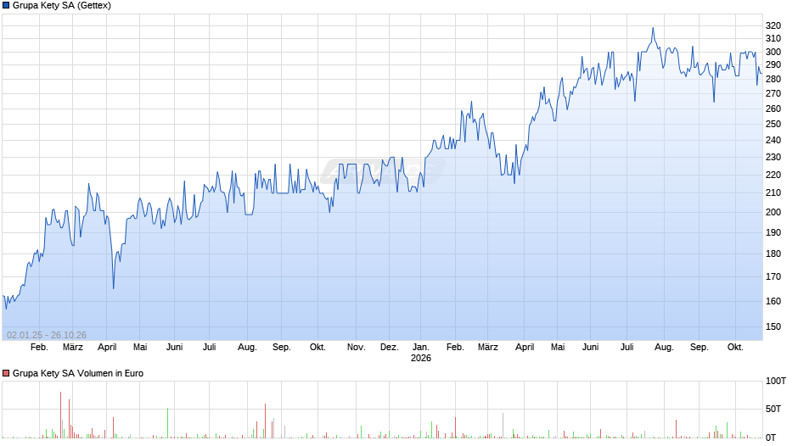Click the 'Dez.' month label on the time axis

[390, 348]
